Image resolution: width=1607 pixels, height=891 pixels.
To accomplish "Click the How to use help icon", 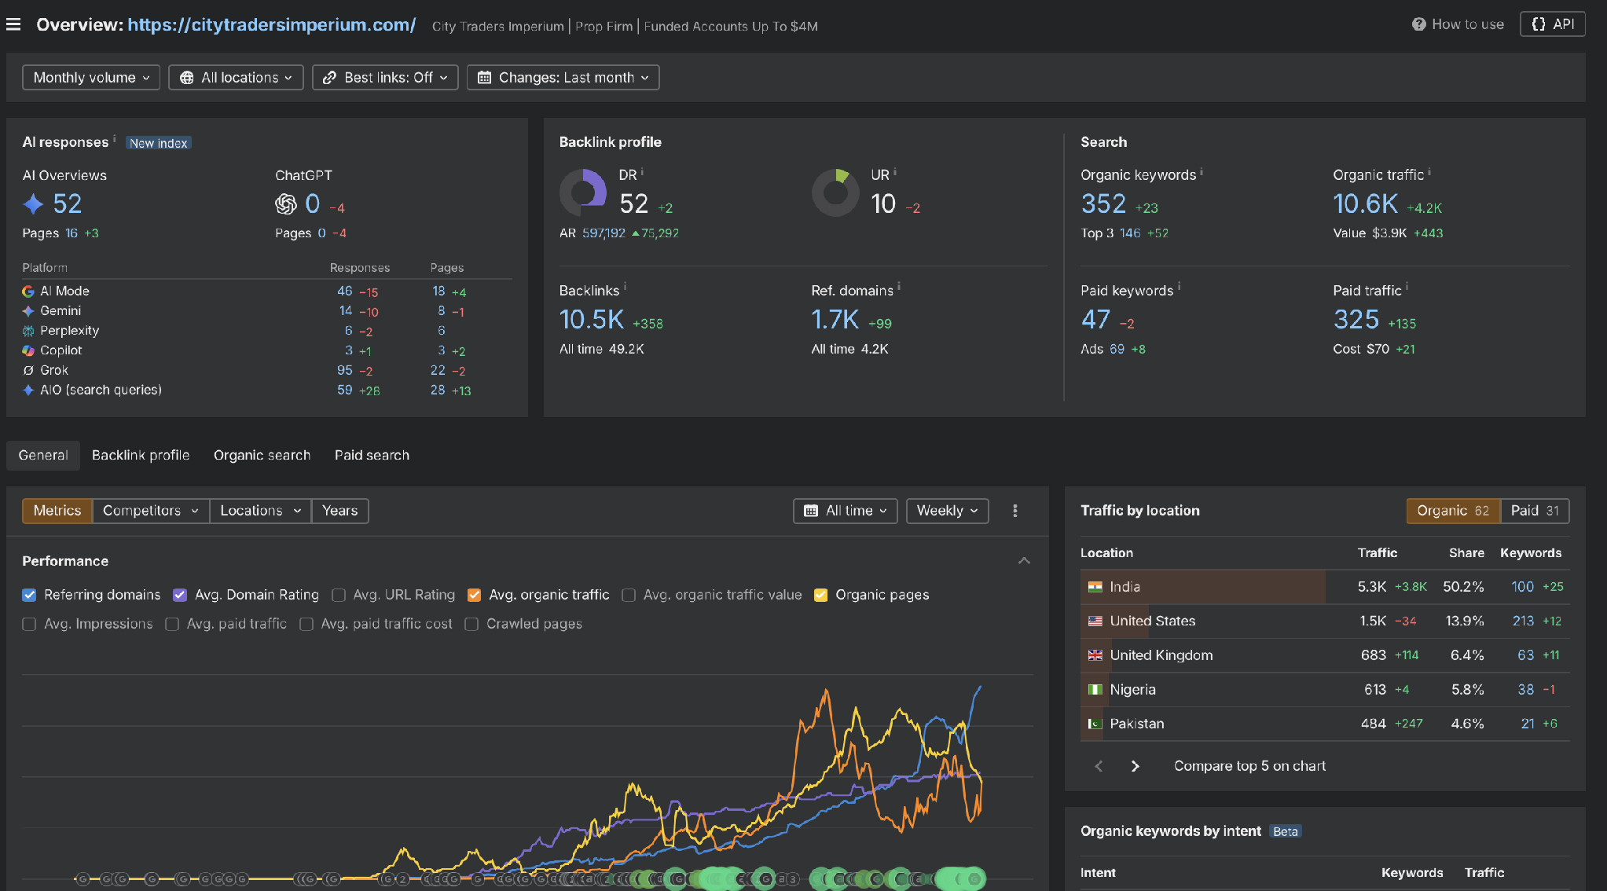I will 1418,24.
